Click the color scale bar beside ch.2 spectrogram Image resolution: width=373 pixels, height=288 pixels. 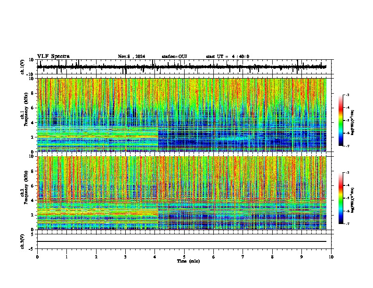pos(341,198)
